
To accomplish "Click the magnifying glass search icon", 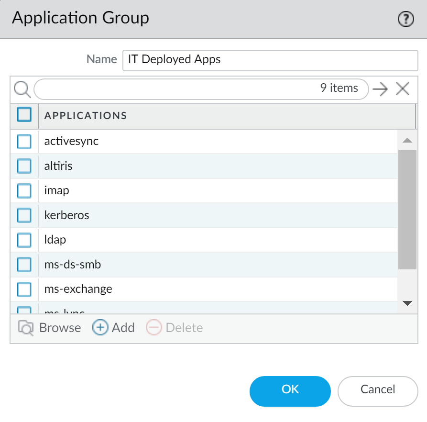I will (22, 89).
